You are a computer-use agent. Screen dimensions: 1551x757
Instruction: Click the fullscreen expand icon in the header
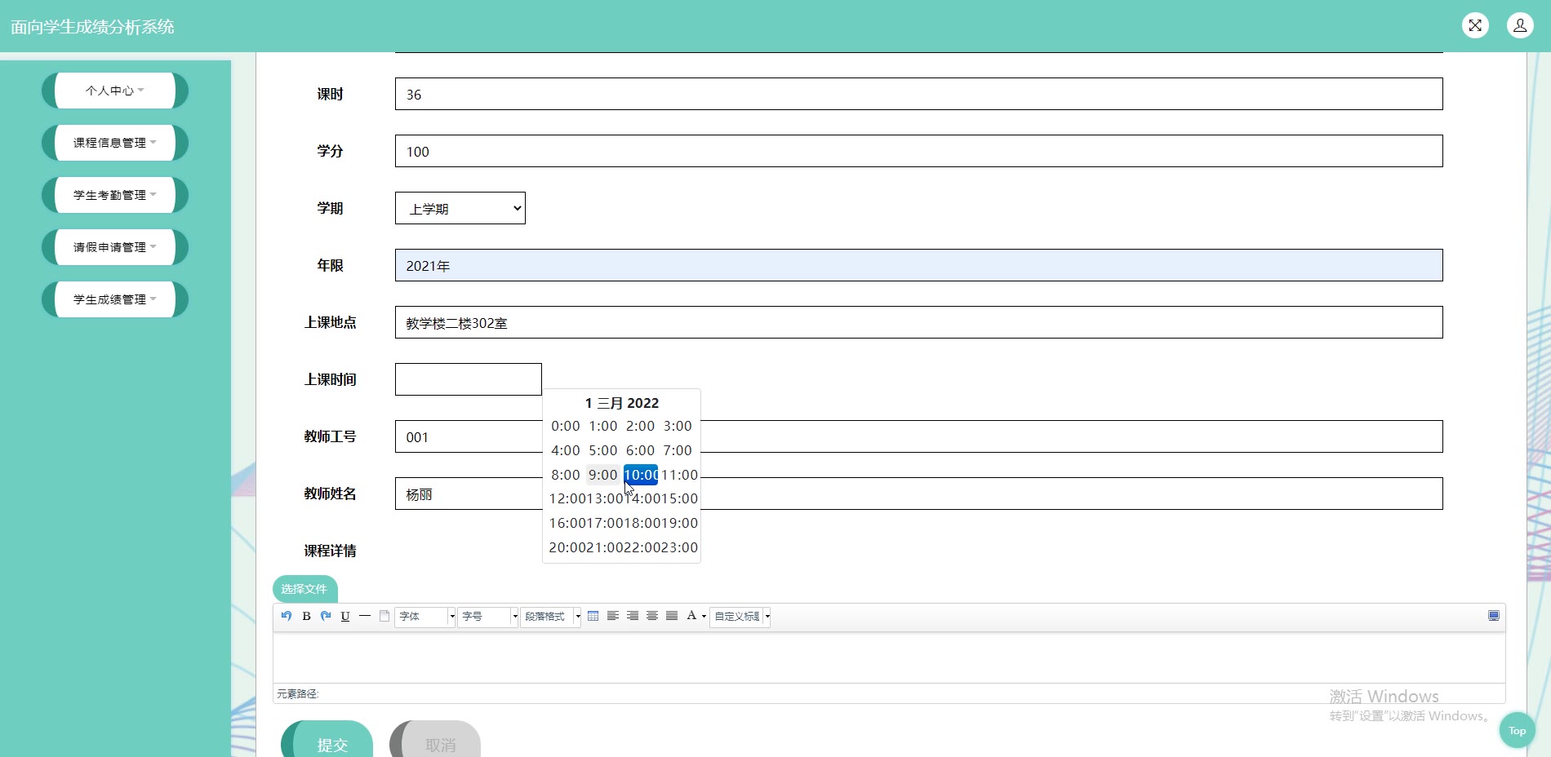click(x=1475, y=25)
